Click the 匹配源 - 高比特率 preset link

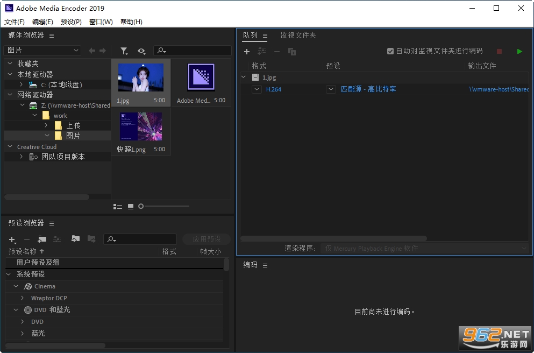coord(368,89)
